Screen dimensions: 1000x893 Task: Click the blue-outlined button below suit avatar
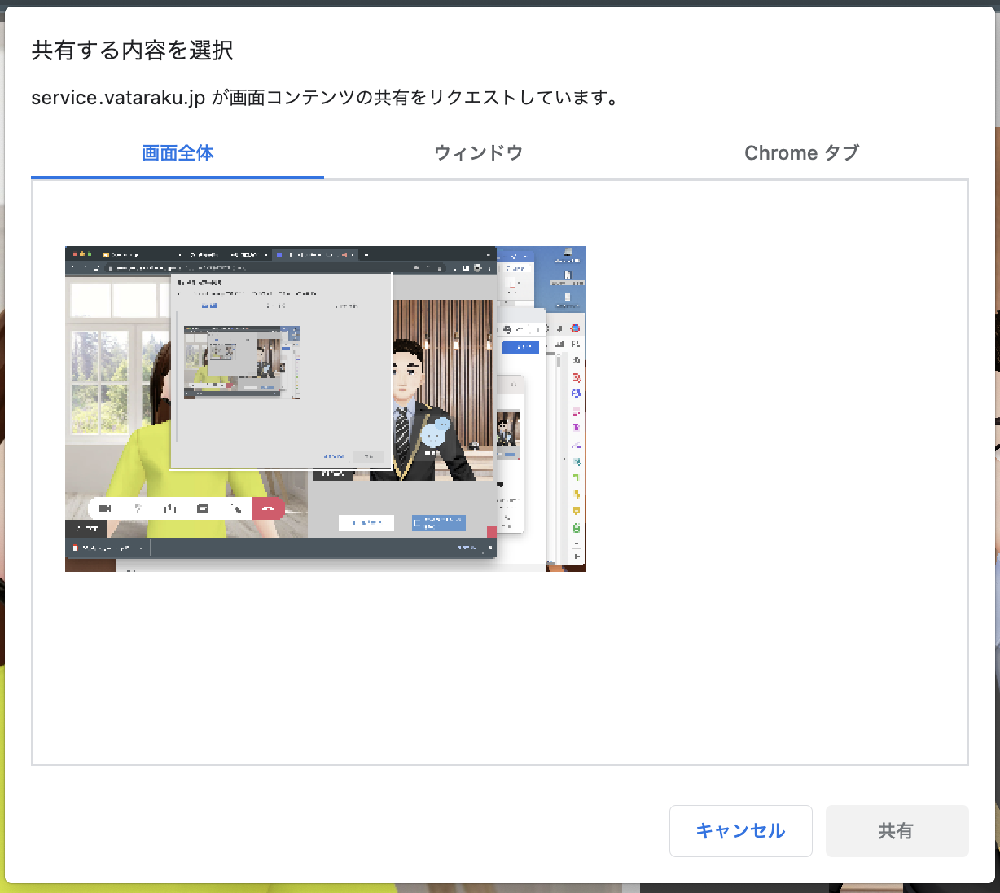click(366, 523)
